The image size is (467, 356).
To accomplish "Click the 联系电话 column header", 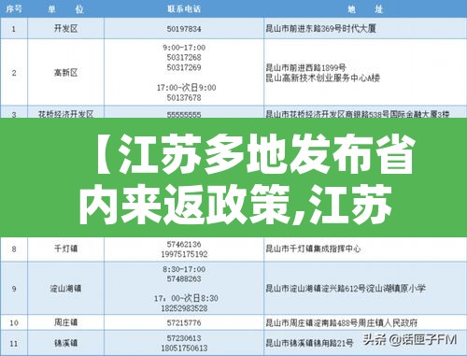I will [x=184, y=9].
